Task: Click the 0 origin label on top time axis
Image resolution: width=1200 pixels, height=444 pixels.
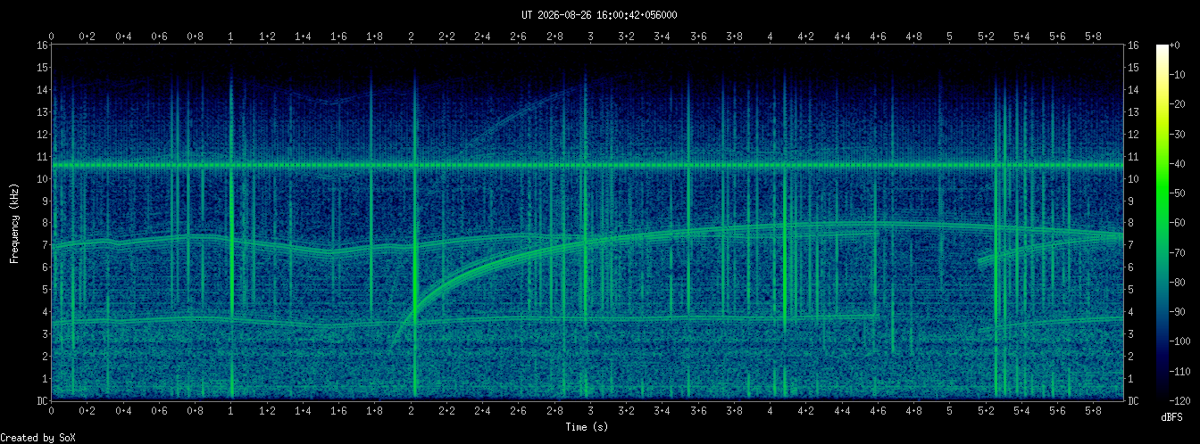Action: (x=52, y=36)
